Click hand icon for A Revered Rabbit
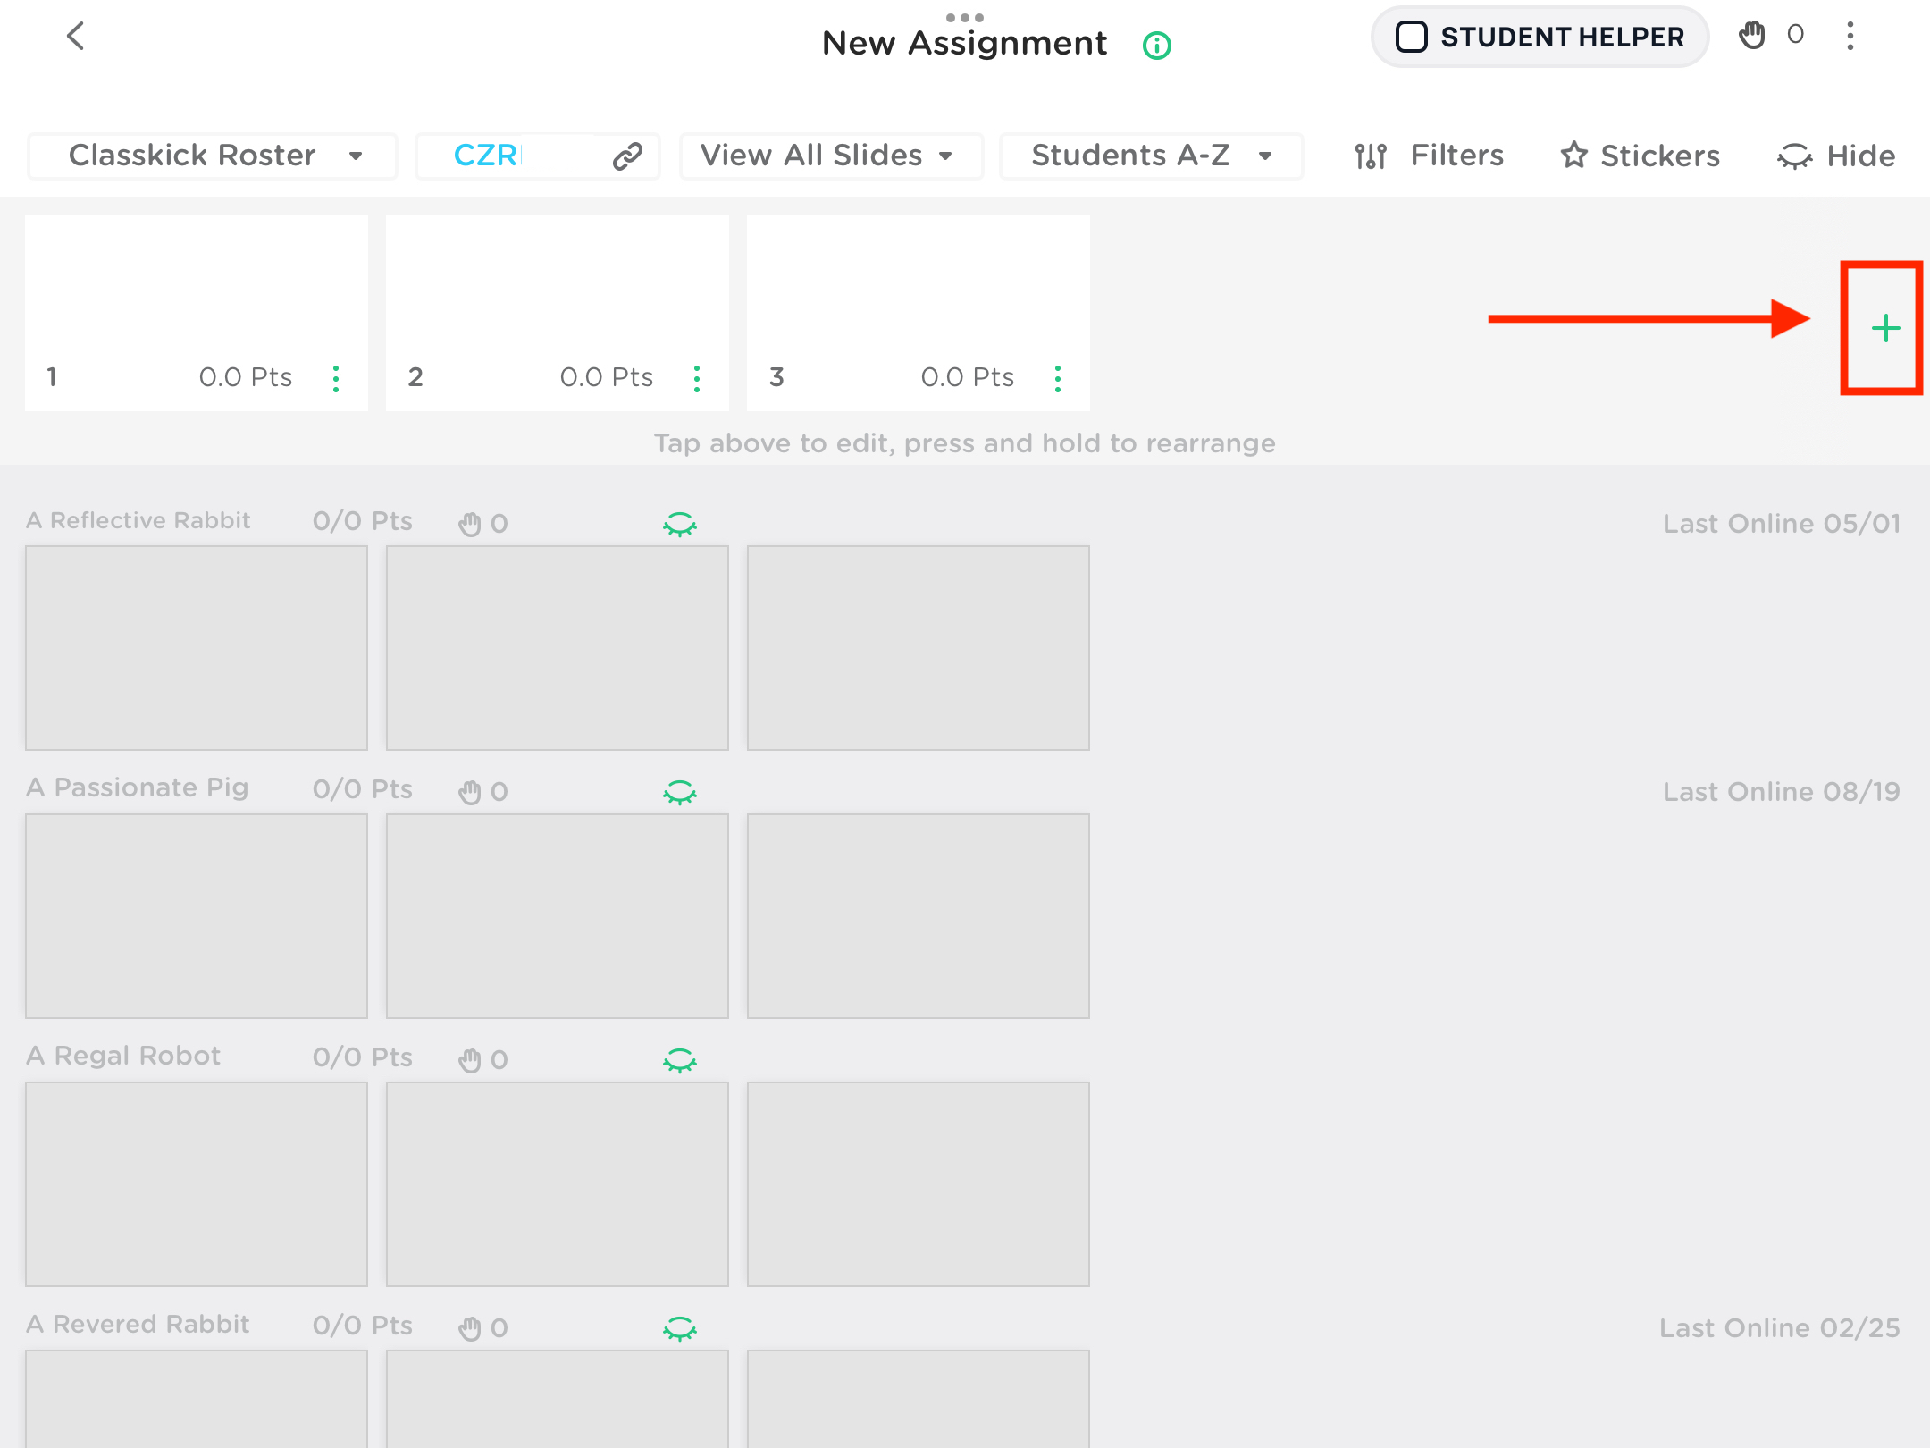This screenshot has height=1448, width=1930. [x=470, y=1328]
